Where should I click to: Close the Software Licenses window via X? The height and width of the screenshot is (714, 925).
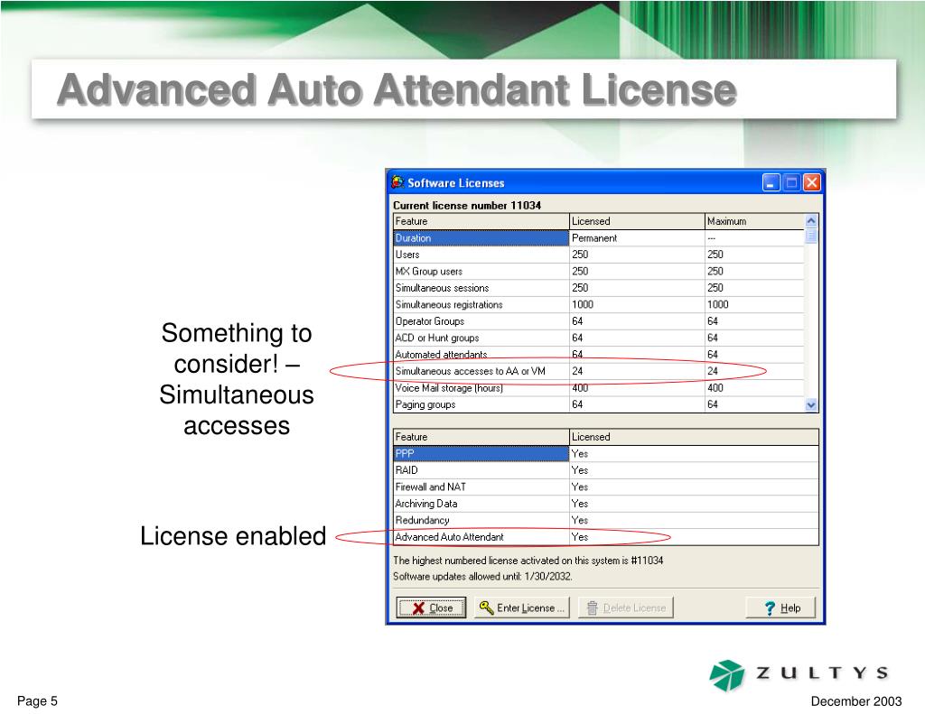pos(812,182)
